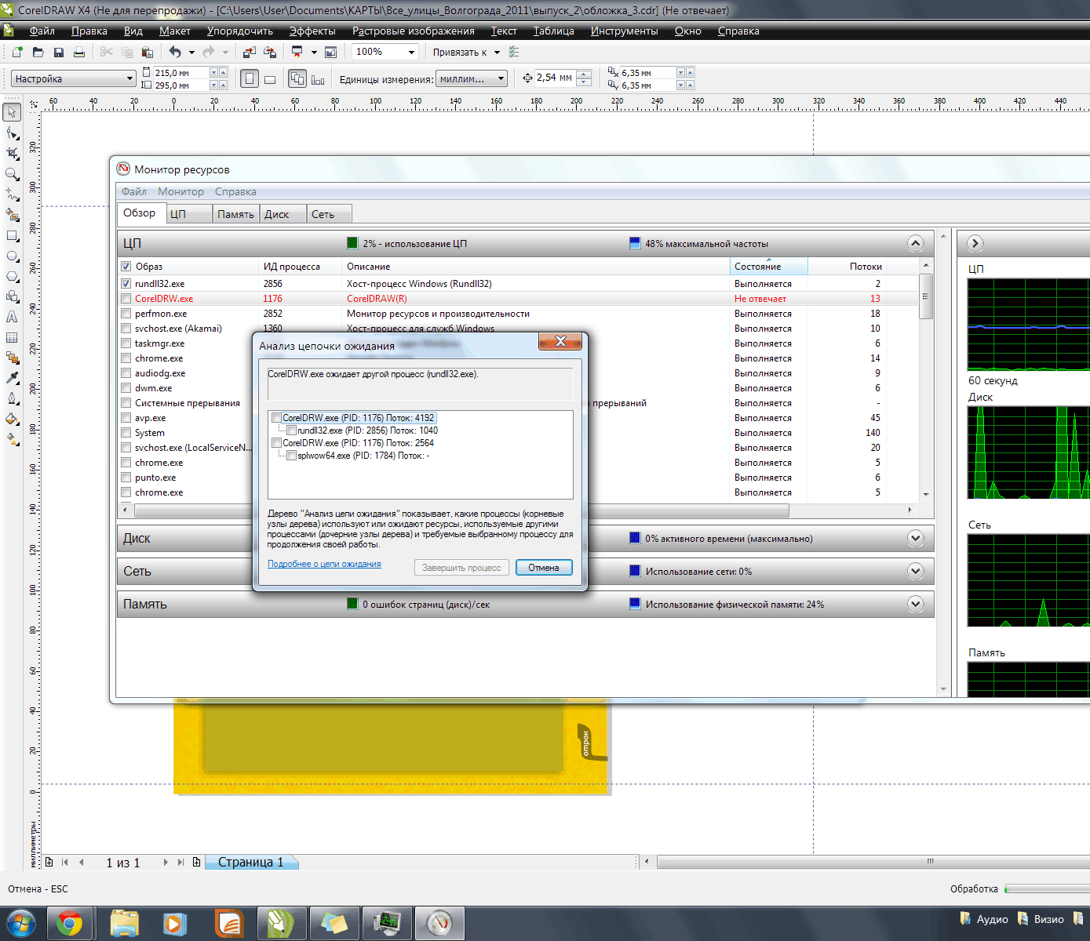Click the Страница 1 page tab
This screenshot has width=1090, height=941.
(250, 862)
